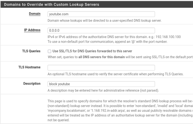Click the underlined Domain label
Screen dimensions: 193x124
coord(35,14)
